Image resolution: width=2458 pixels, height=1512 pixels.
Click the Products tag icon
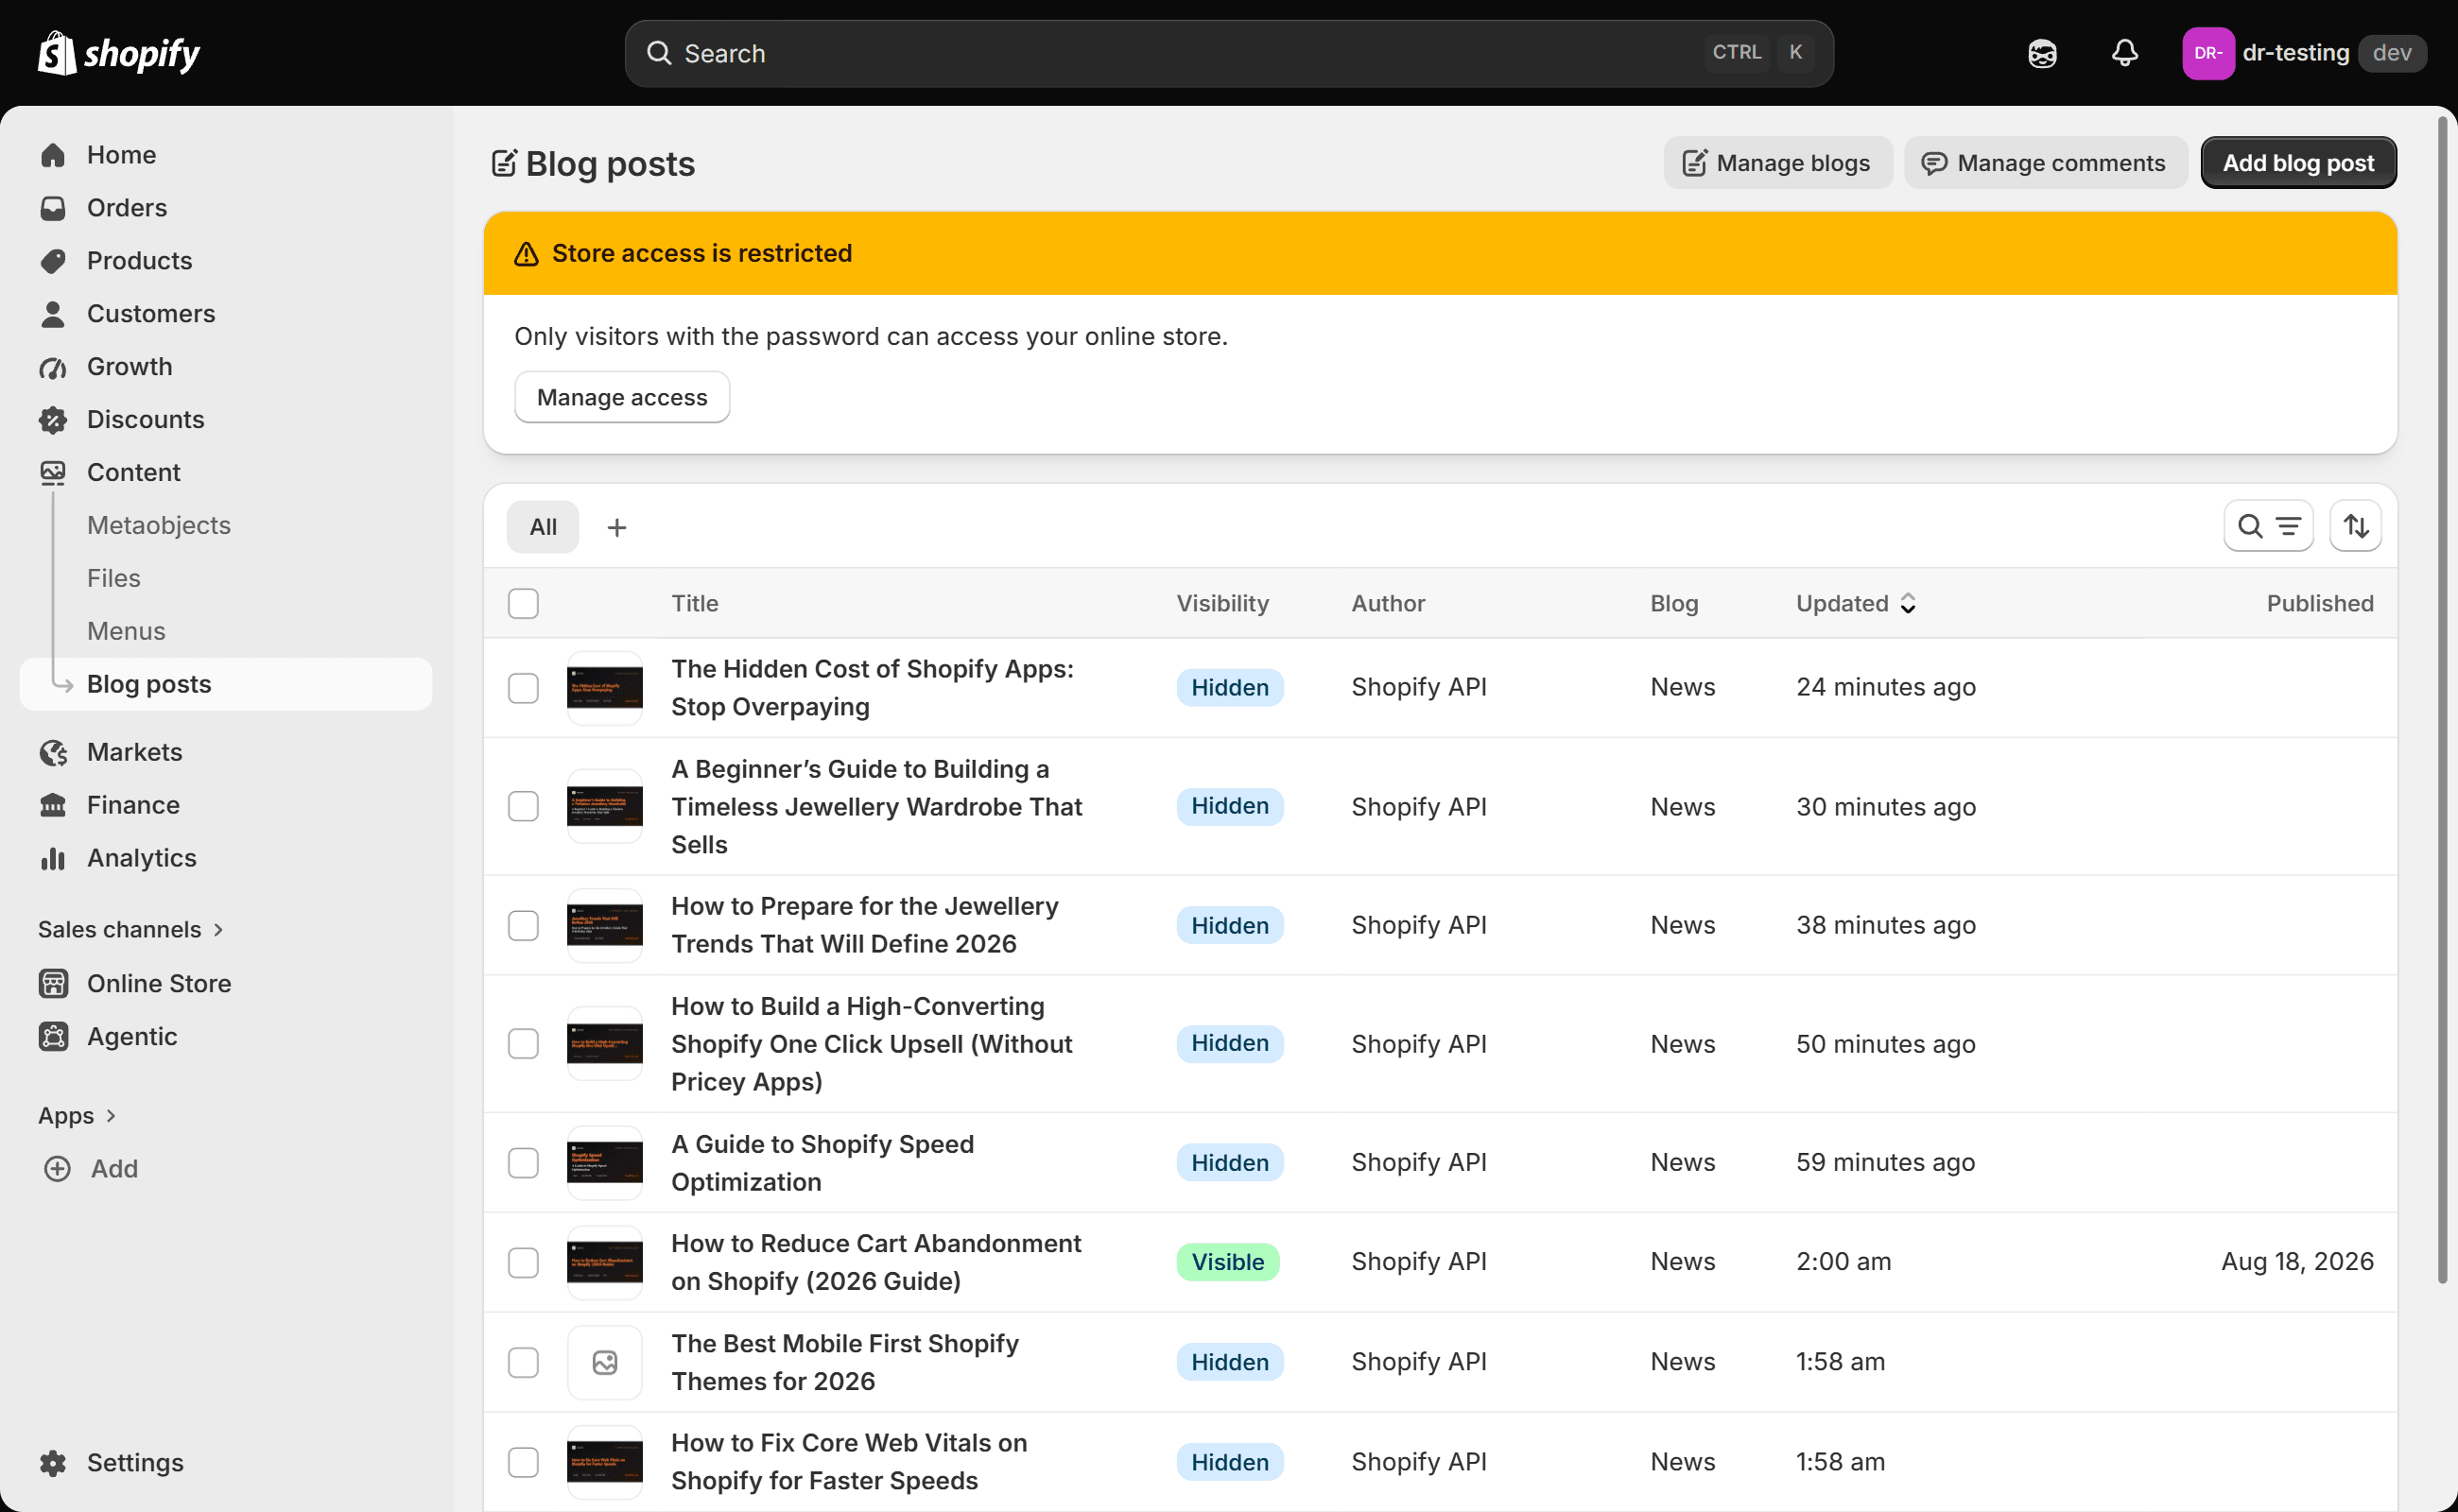click(x=53, y=261)
